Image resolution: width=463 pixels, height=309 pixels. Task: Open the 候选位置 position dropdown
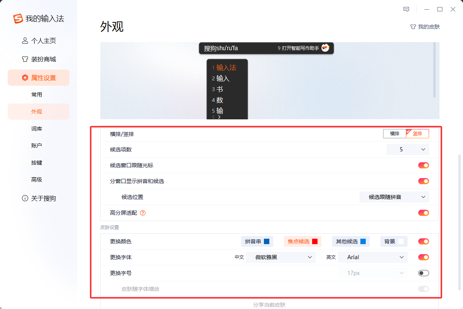click(394, 197)
